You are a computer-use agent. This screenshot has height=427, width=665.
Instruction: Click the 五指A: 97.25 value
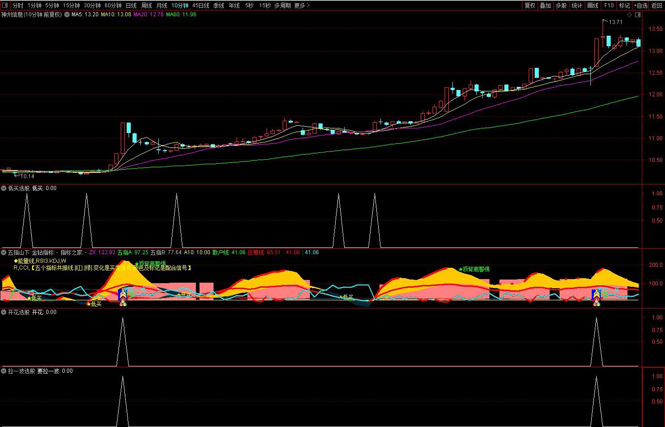point(133,252)
